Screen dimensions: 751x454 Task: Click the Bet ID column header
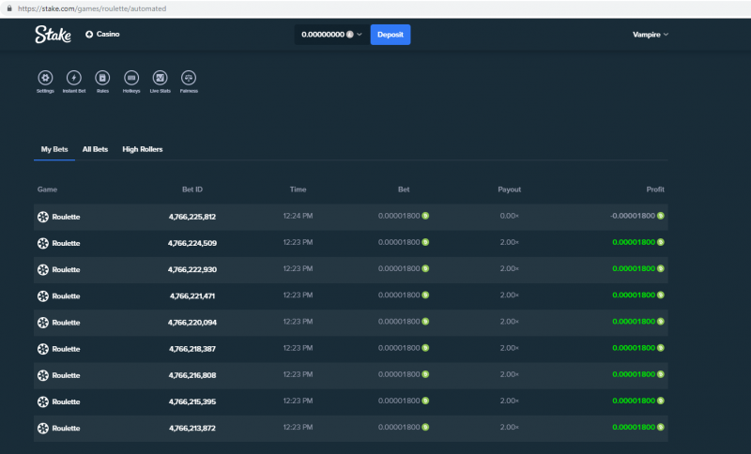[192, 189]
